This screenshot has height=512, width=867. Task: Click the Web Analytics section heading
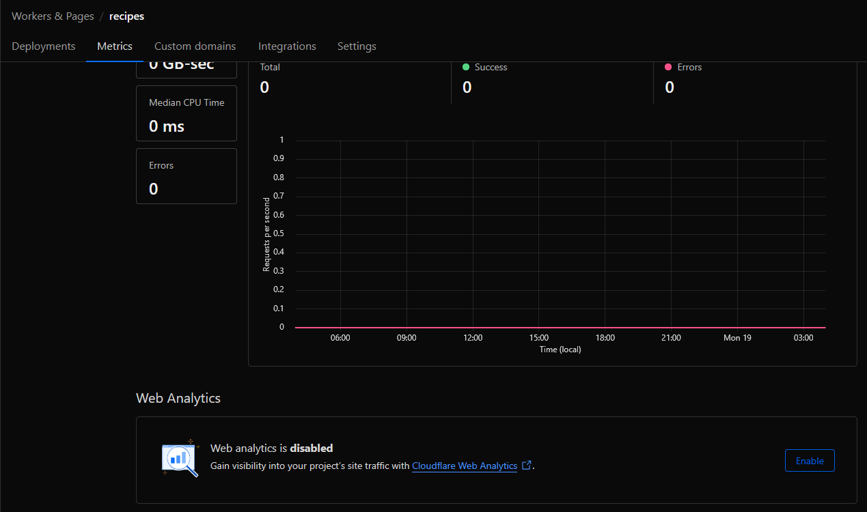coord(178,398)
